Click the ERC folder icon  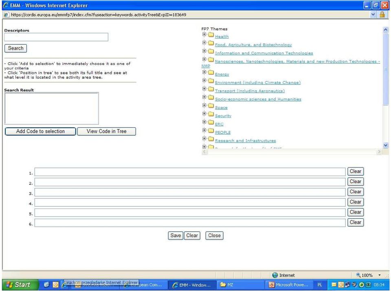211,122
